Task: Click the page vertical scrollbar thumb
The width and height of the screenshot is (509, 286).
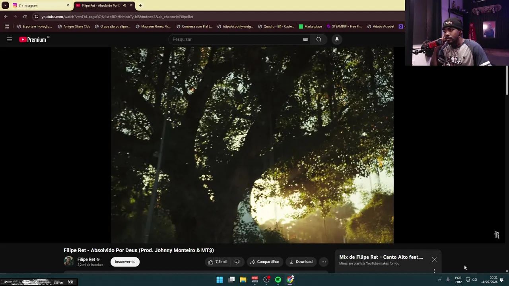Action: [x=507, y=81]
